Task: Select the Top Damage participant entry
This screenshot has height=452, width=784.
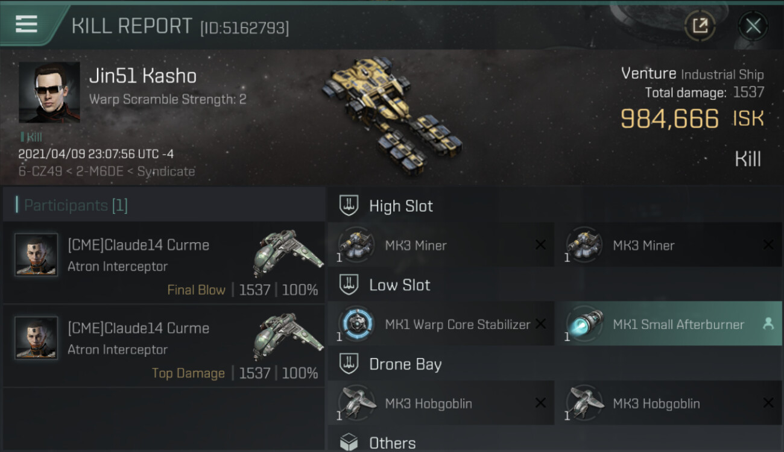Action: pyautogui.click(x=164, y=345)
